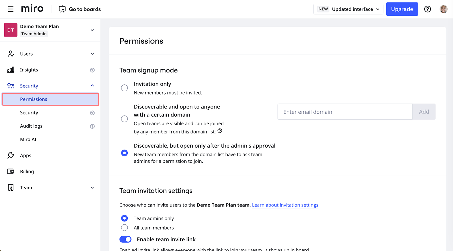Image resolution: width=453 pixels, height=251 pixels.
Task: Open Learn about invitation settings link
Action: (285, 205)
